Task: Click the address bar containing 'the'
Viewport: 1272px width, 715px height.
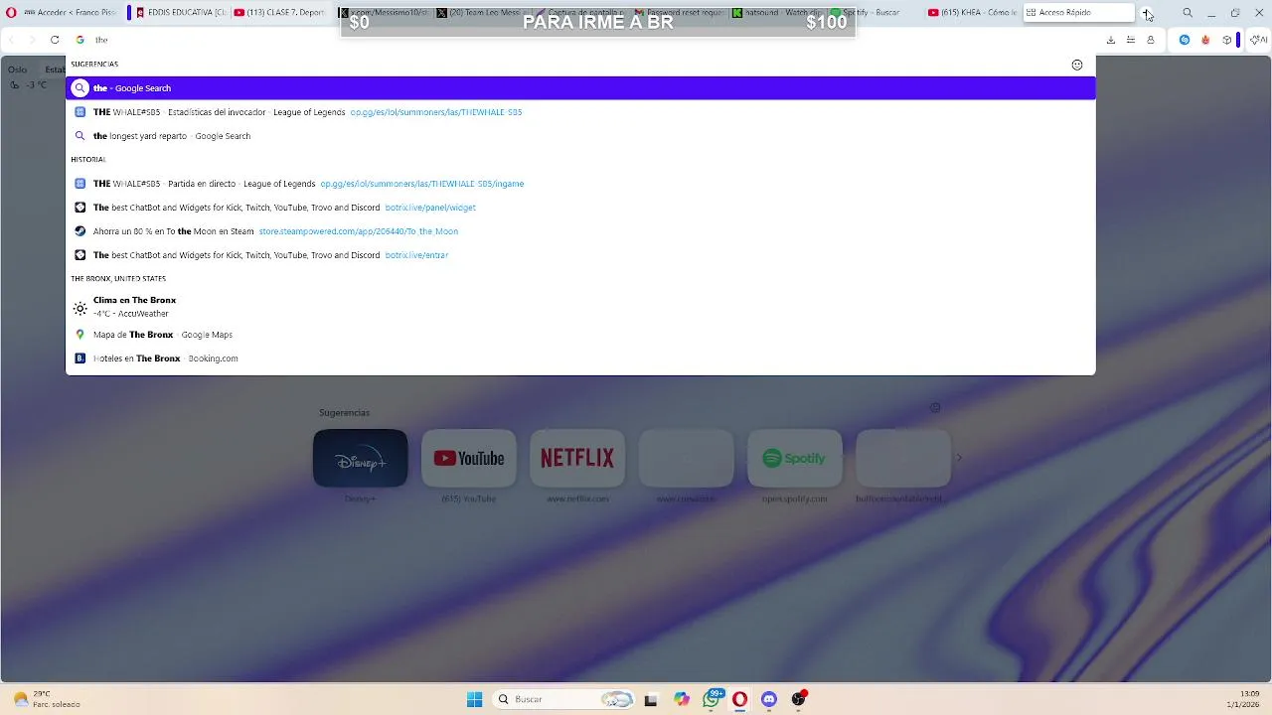Action: point(581,40)
